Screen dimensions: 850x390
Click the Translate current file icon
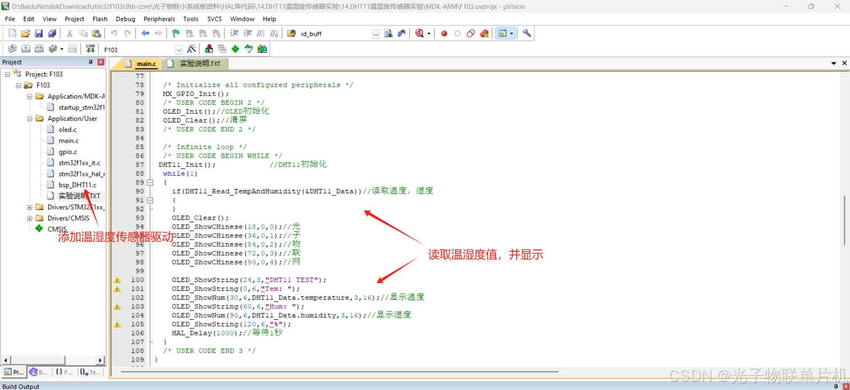coord(12,49)
